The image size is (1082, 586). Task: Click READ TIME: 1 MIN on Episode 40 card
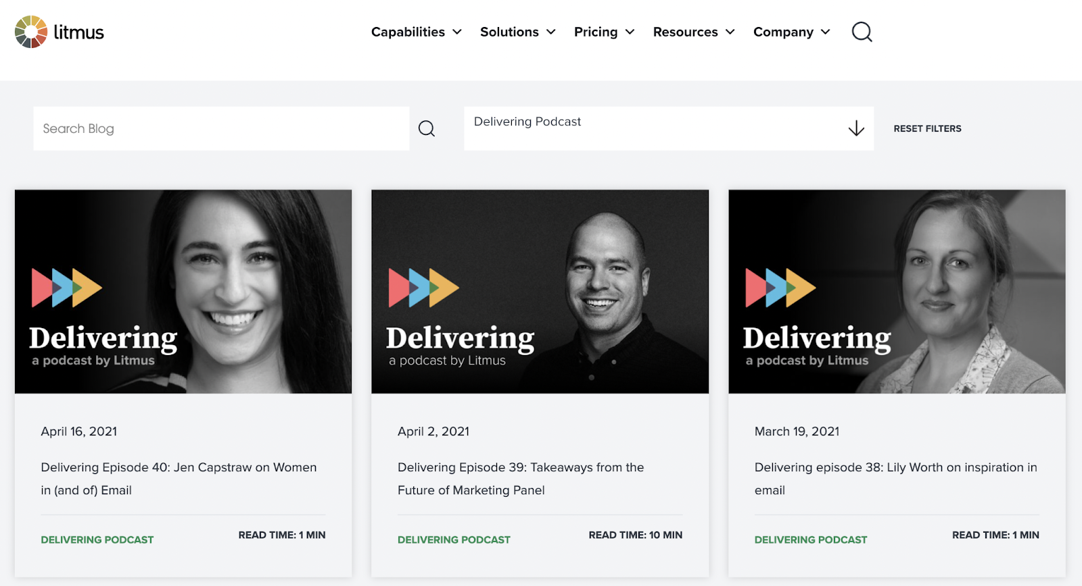coord(282,535)
